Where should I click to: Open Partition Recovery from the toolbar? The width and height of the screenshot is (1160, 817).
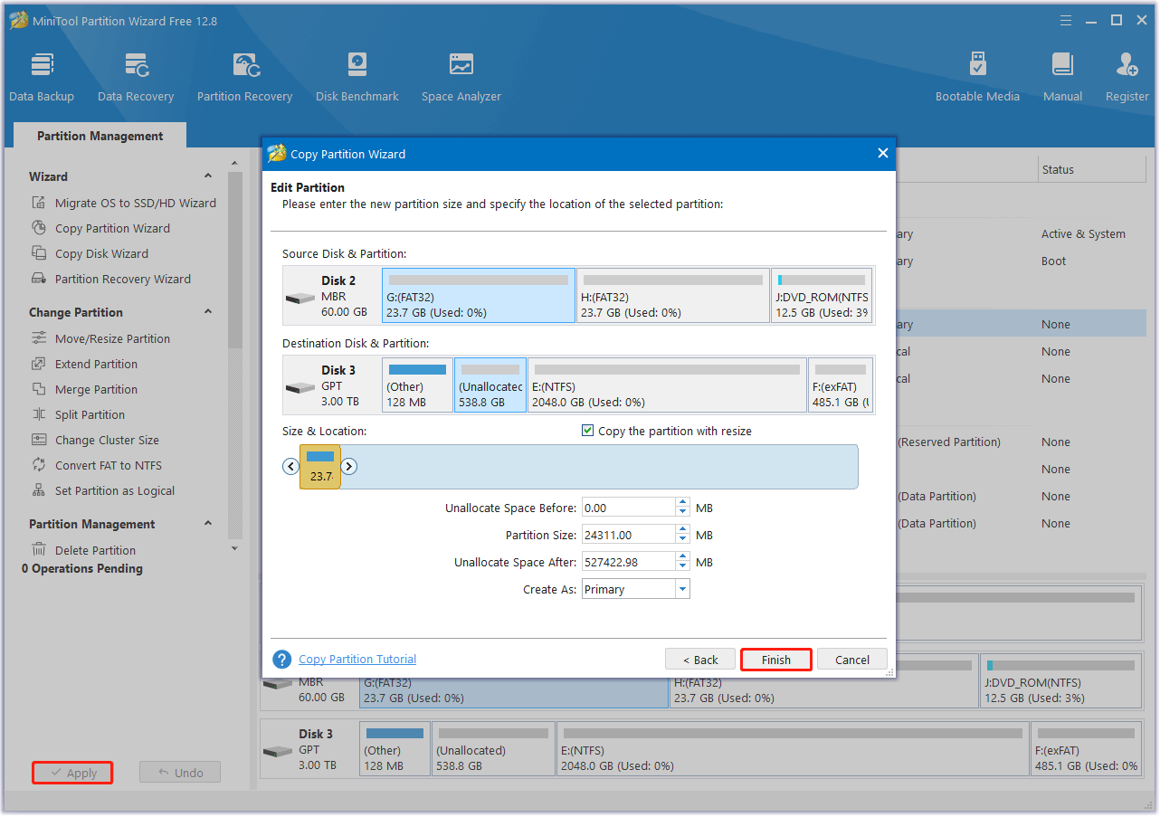click(244, 78)
